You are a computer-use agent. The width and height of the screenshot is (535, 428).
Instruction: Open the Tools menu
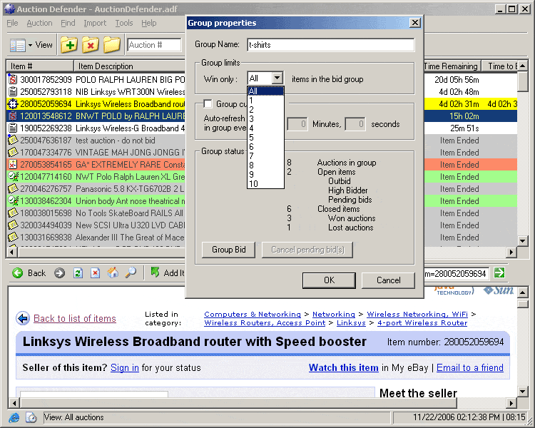(124, 24)
